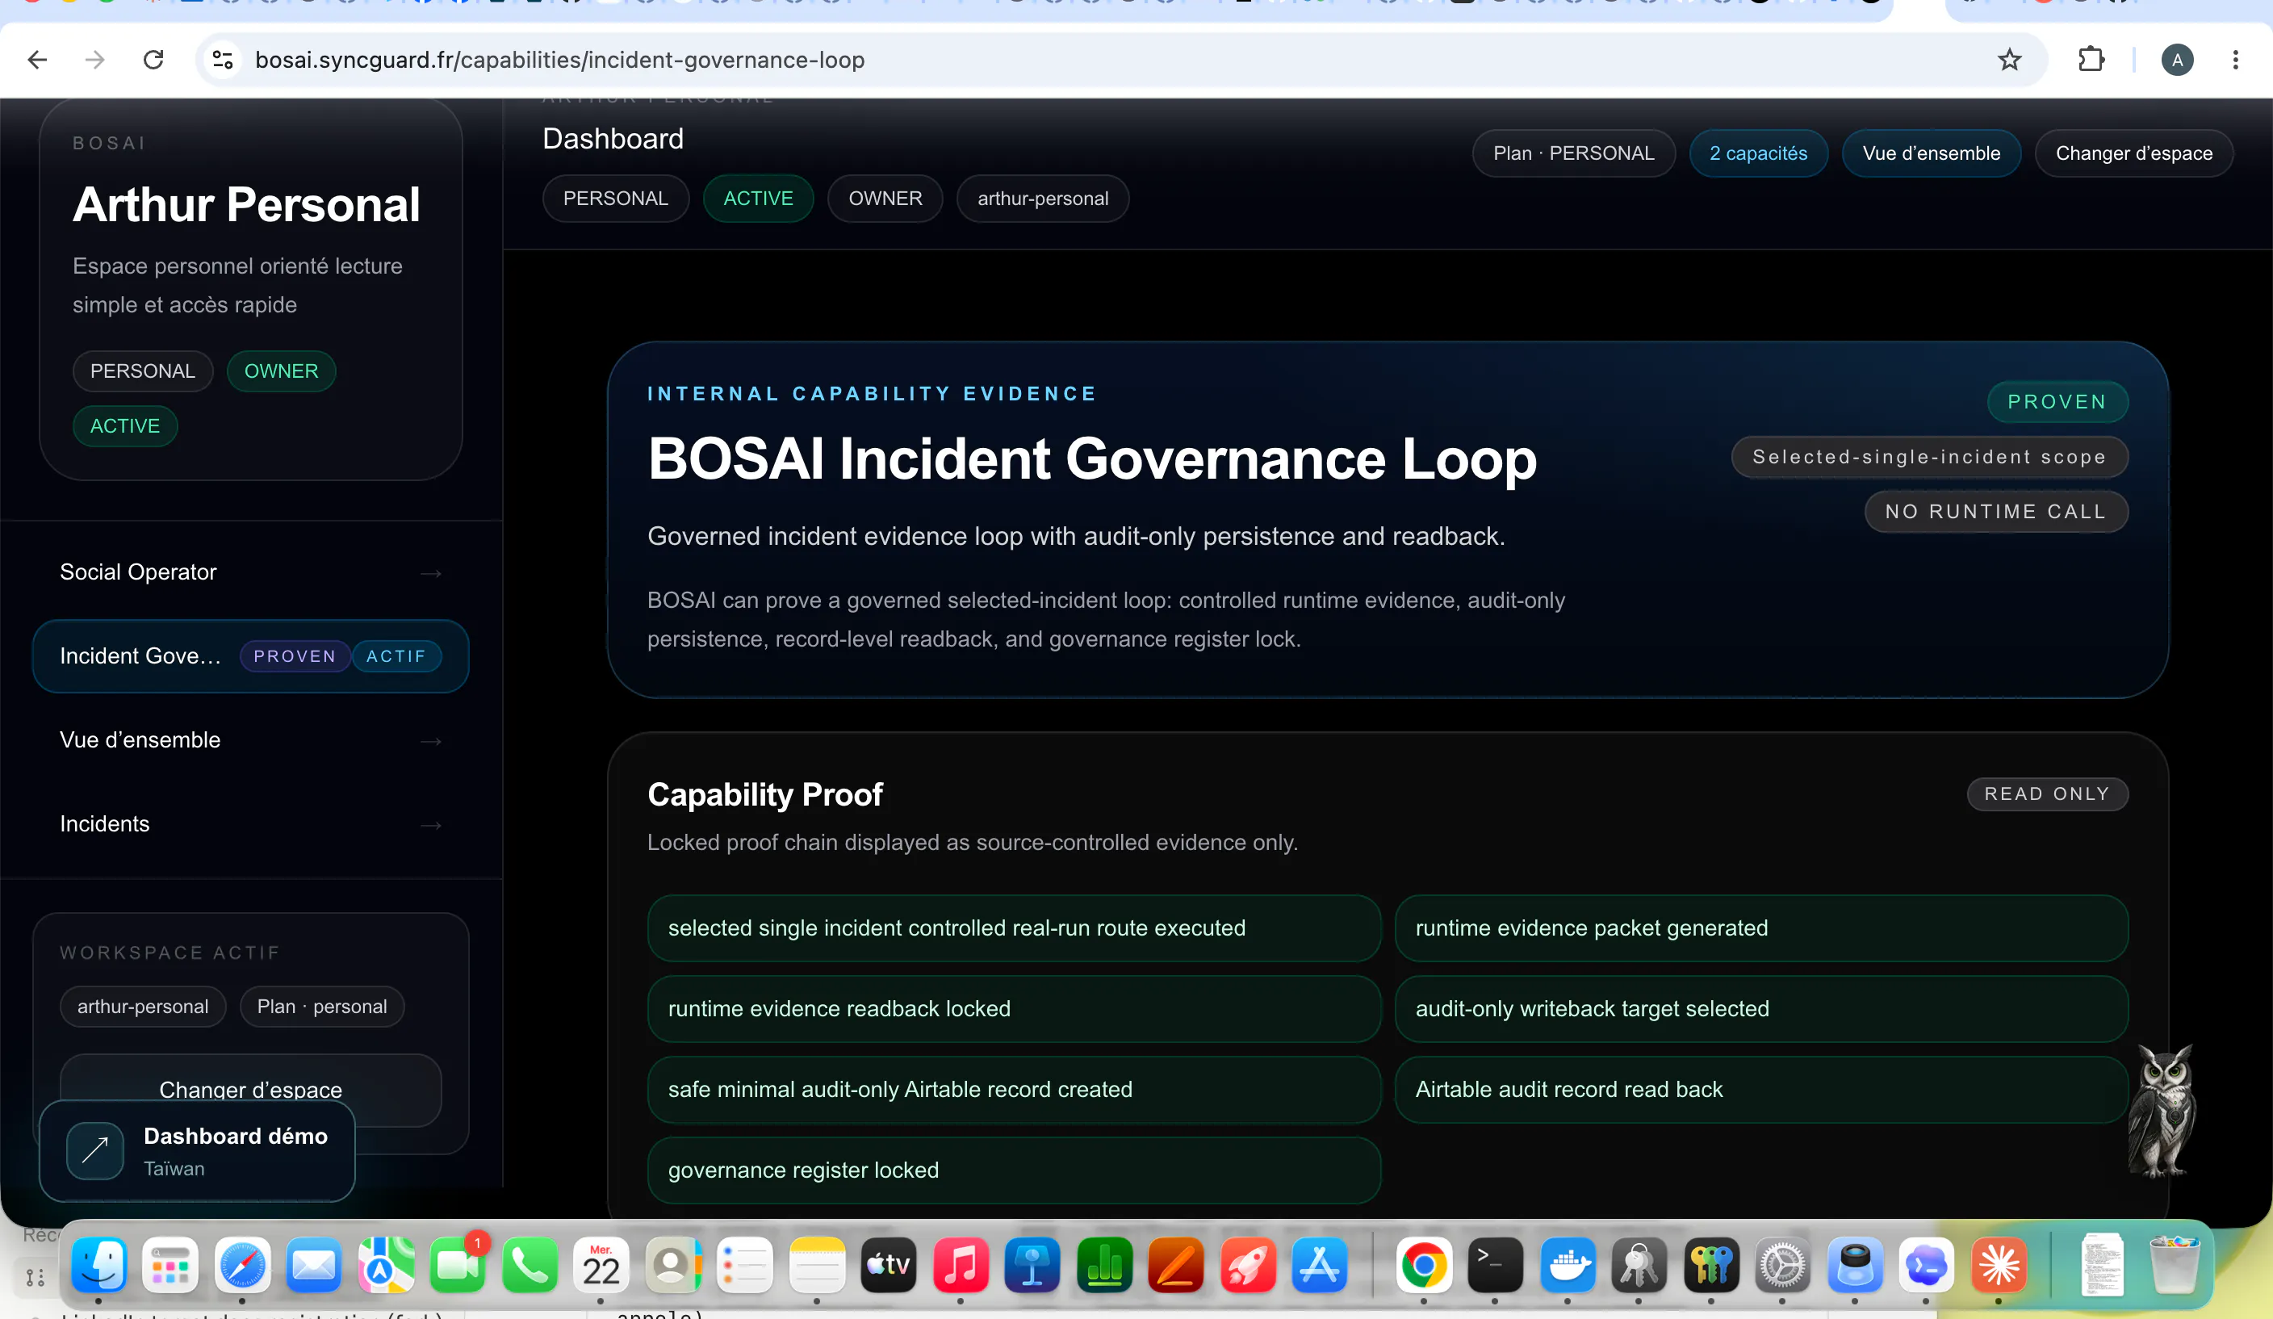Launch Apple TV from the dock
Viewport: 2273px width, 1319px height.
click(x=889, y=1265)
